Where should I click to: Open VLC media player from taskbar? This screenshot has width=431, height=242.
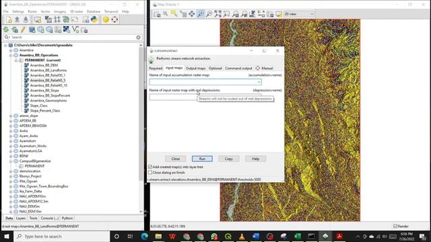click(242, 236)
